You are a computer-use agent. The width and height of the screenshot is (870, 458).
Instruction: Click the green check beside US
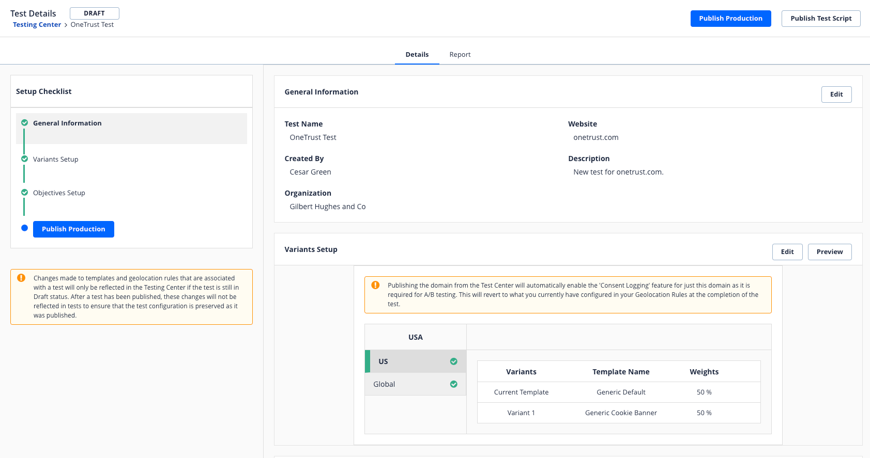click(x=453, y=361)
